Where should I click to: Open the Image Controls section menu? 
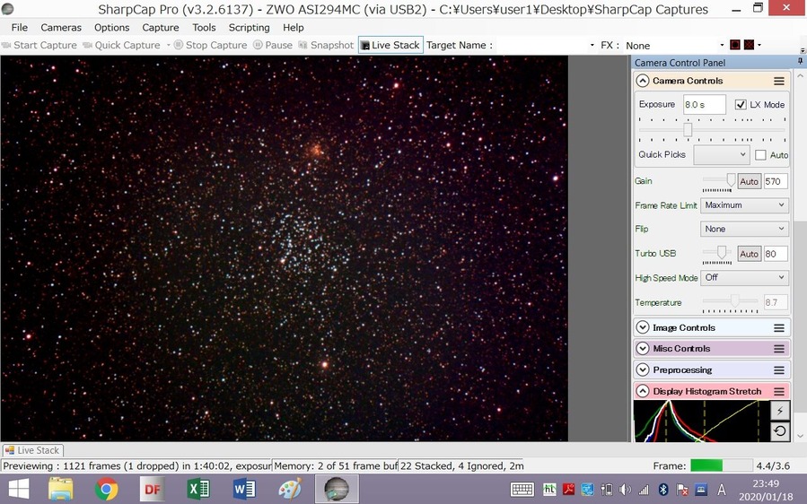(779, 328)
